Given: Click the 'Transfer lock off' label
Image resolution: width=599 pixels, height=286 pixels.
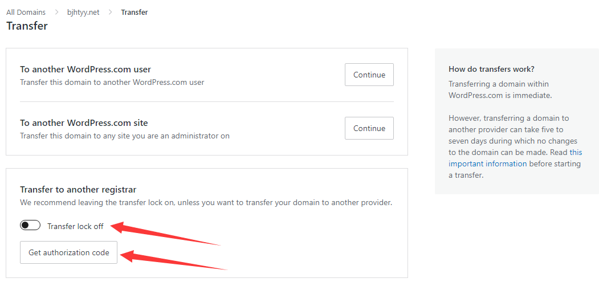Looking at the screenshot, I should pos(75,226).
